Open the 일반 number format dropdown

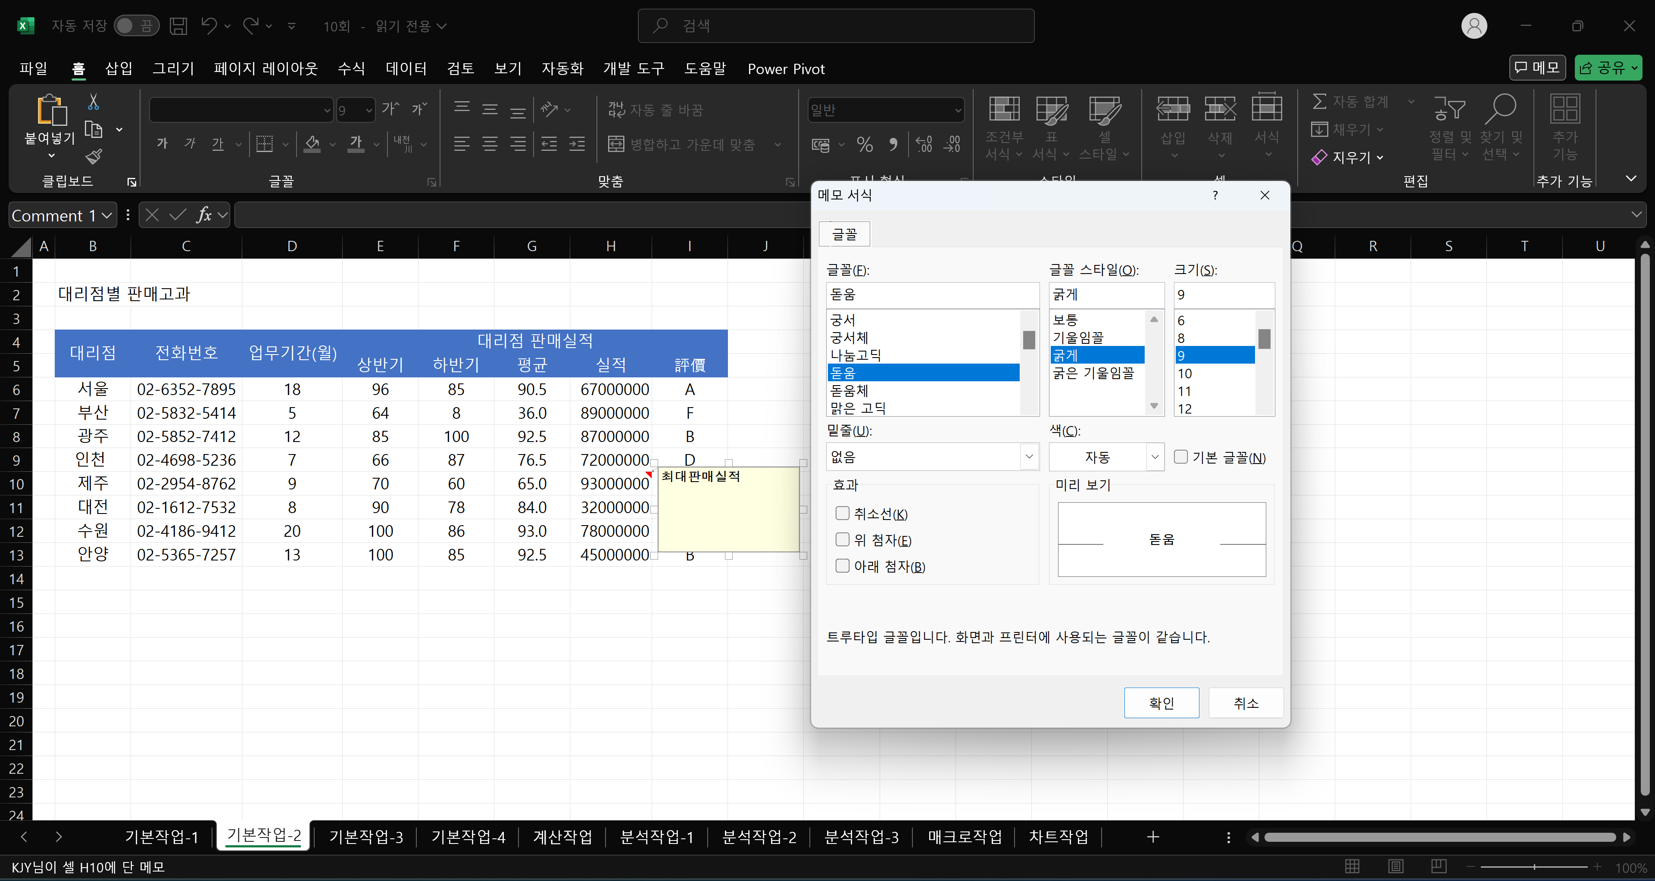[958, 110]
